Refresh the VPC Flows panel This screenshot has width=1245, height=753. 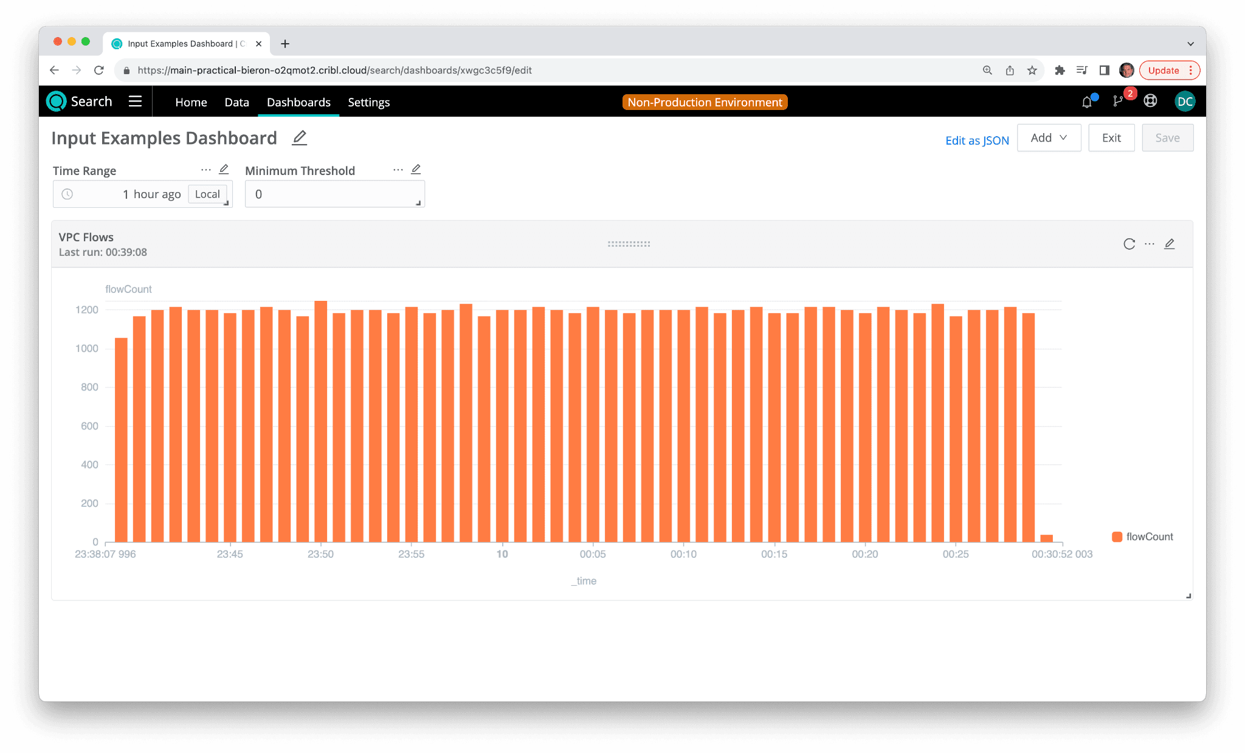pyautogui.click(x=1129, y=244)
